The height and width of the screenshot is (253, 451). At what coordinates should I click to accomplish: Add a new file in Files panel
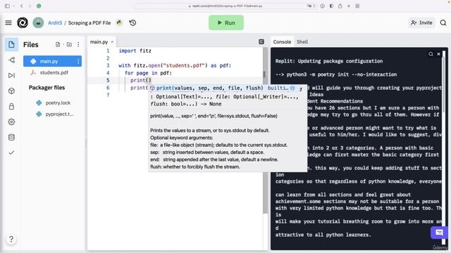click(58, 44)
